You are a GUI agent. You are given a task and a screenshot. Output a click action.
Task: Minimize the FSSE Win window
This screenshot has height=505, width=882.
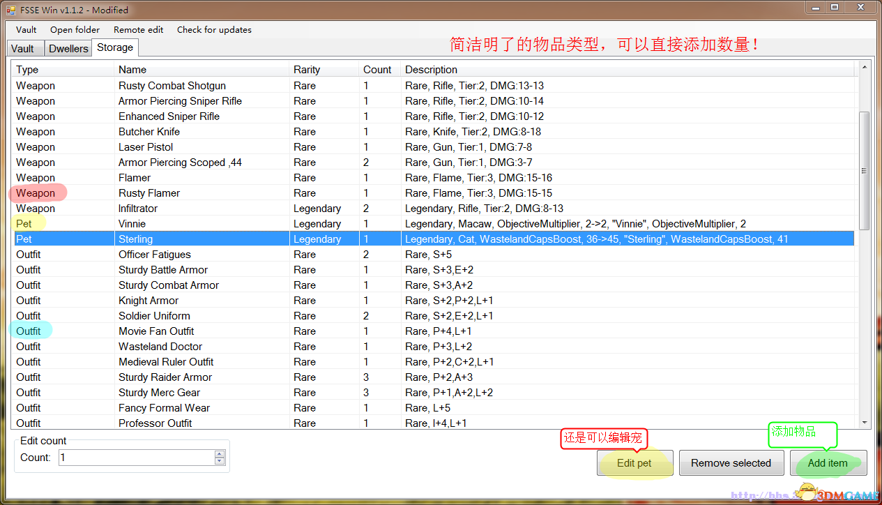[x=816, y=7]
